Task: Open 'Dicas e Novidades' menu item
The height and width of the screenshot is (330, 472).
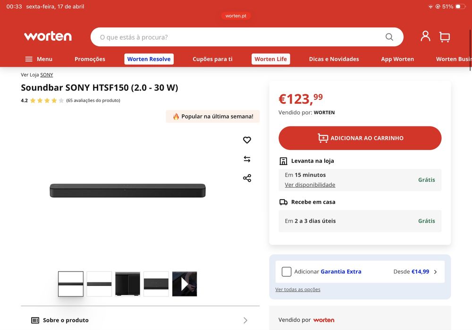Action: [334, 59]
